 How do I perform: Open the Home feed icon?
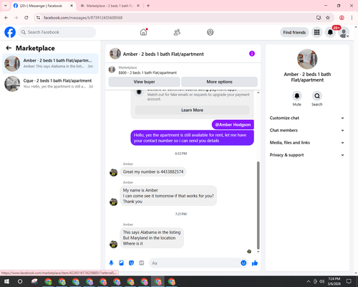coord(143,32)
